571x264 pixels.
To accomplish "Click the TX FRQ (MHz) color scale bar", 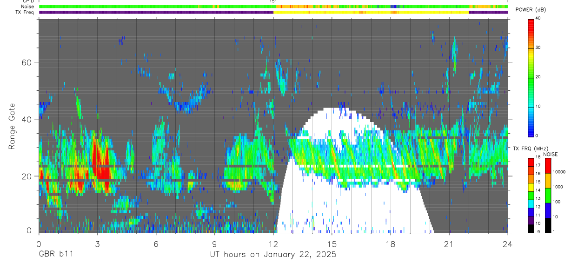I will tap(531, 196).
